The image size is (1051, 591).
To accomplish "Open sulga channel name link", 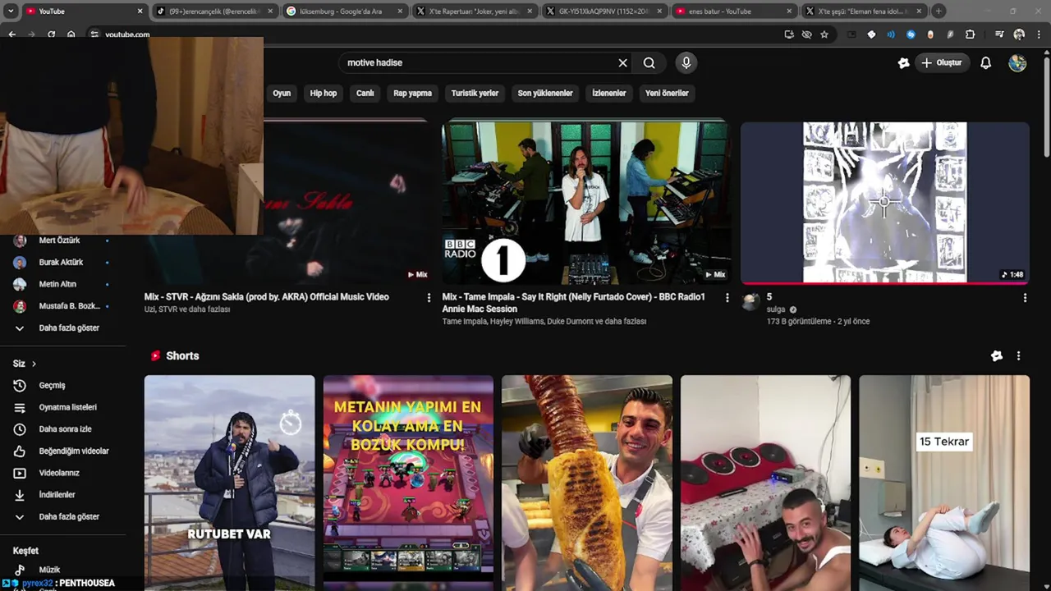I will tap(776, 309).
